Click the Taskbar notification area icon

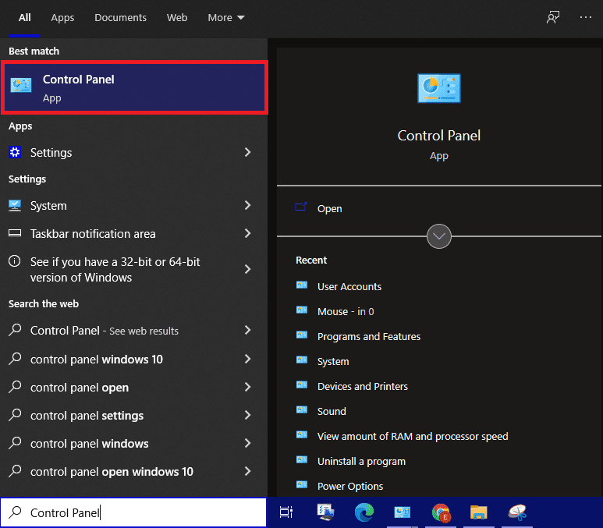[x=15, y=233]
